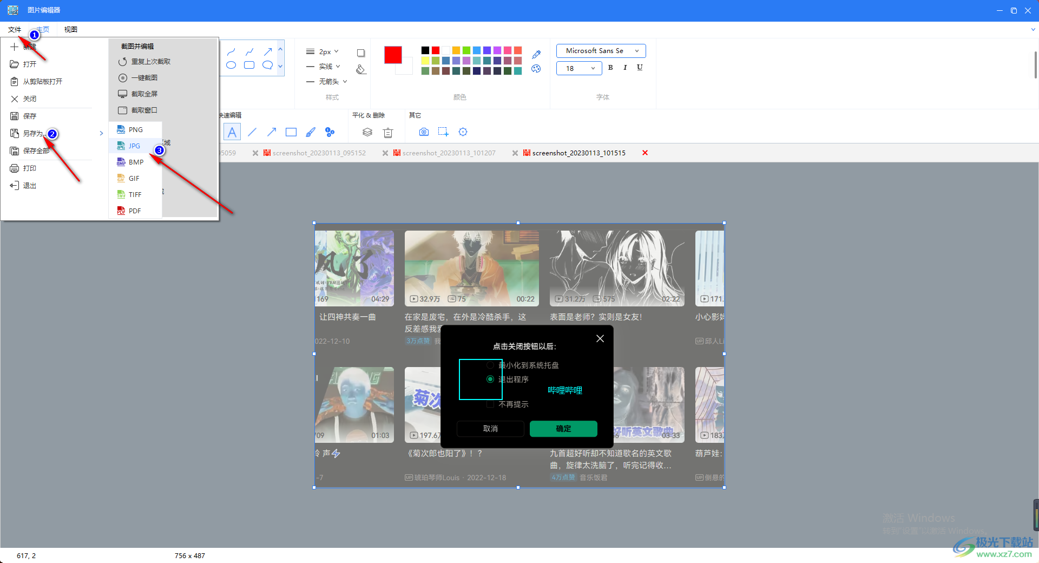Expand the 另存为 submenu arrow
Screen dimensions: 1039x563
tap(101, 134)
